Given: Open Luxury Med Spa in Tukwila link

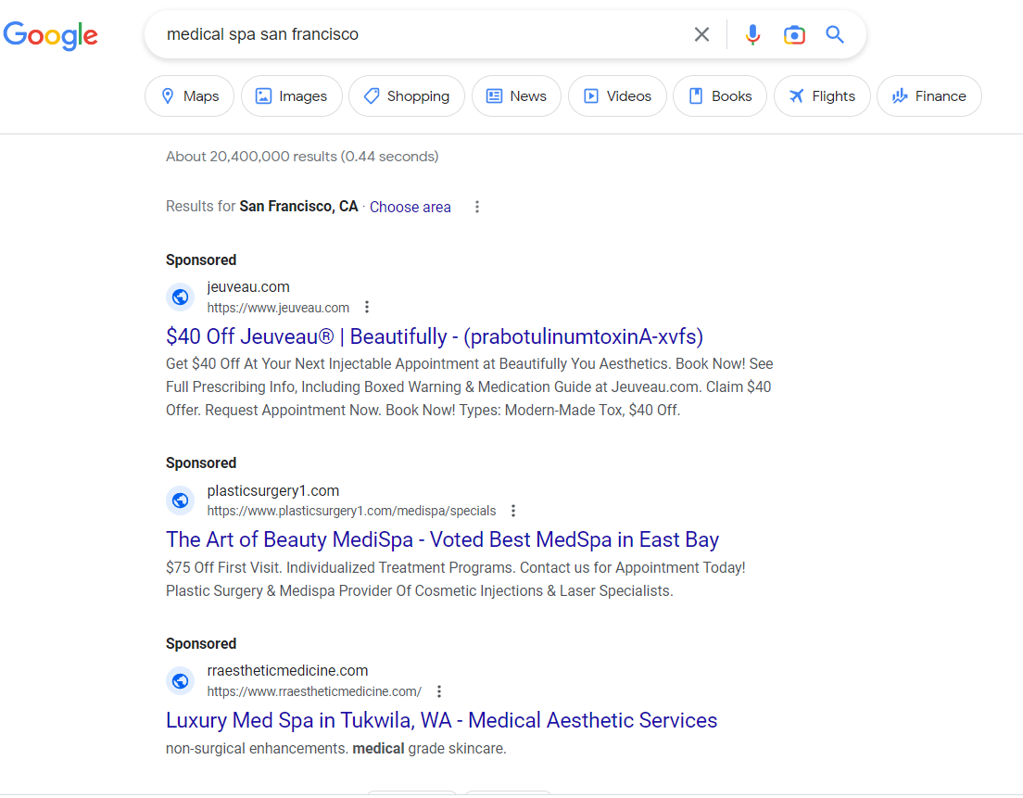Looking at the screenshot, I should (x=441, y=720).
